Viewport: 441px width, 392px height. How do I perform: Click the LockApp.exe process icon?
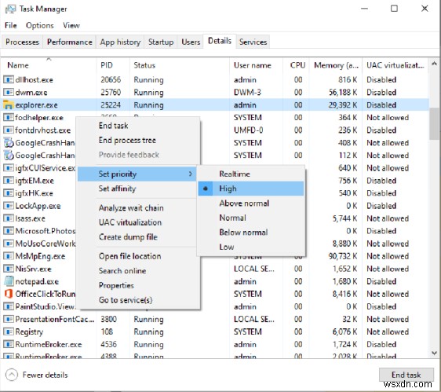click(x=8, y=206)
